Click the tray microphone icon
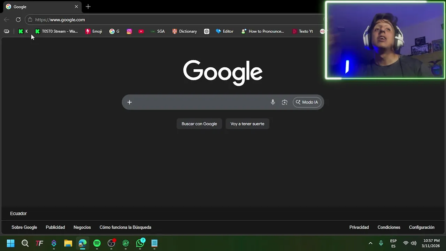 pyautogui.click(x=381, y=243)
